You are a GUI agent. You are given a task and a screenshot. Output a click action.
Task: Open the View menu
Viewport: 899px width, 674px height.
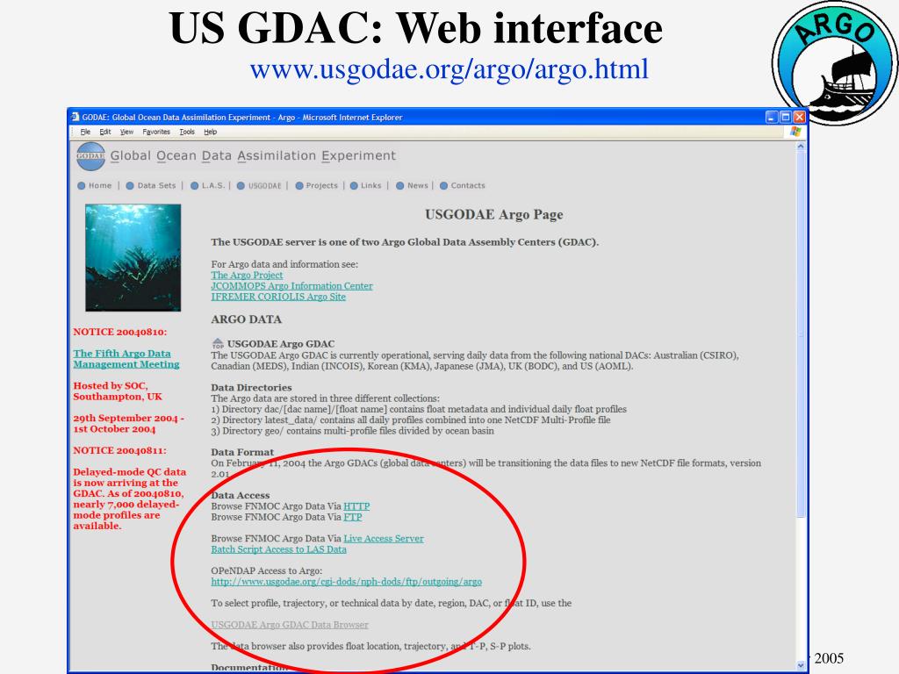[126, 132]
